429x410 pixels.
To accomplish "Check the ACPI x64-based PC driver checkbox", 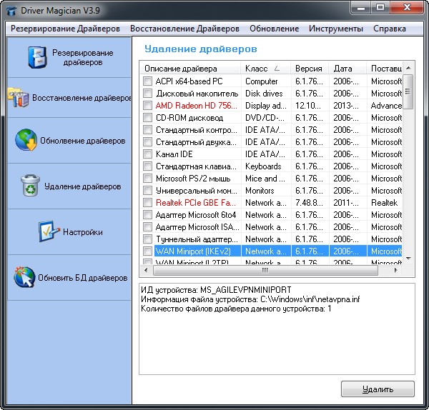I will pyautogui.click(x=147, y=81).
